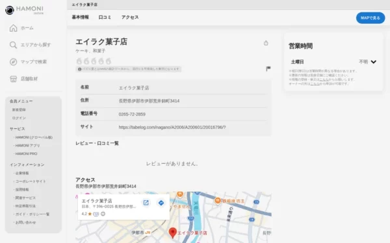Click the report flag icon
Screen dimensions: 390x243
tap(268, 69)
